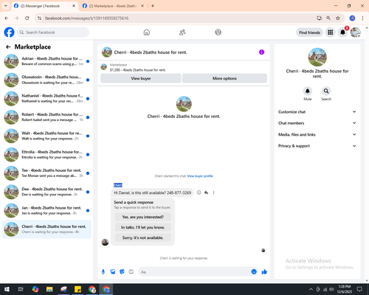Image resolution: width=369 pixels, height=295 pixels.
Task: Open Robert's conversation in the list
Action: click(x=46, y=117)
